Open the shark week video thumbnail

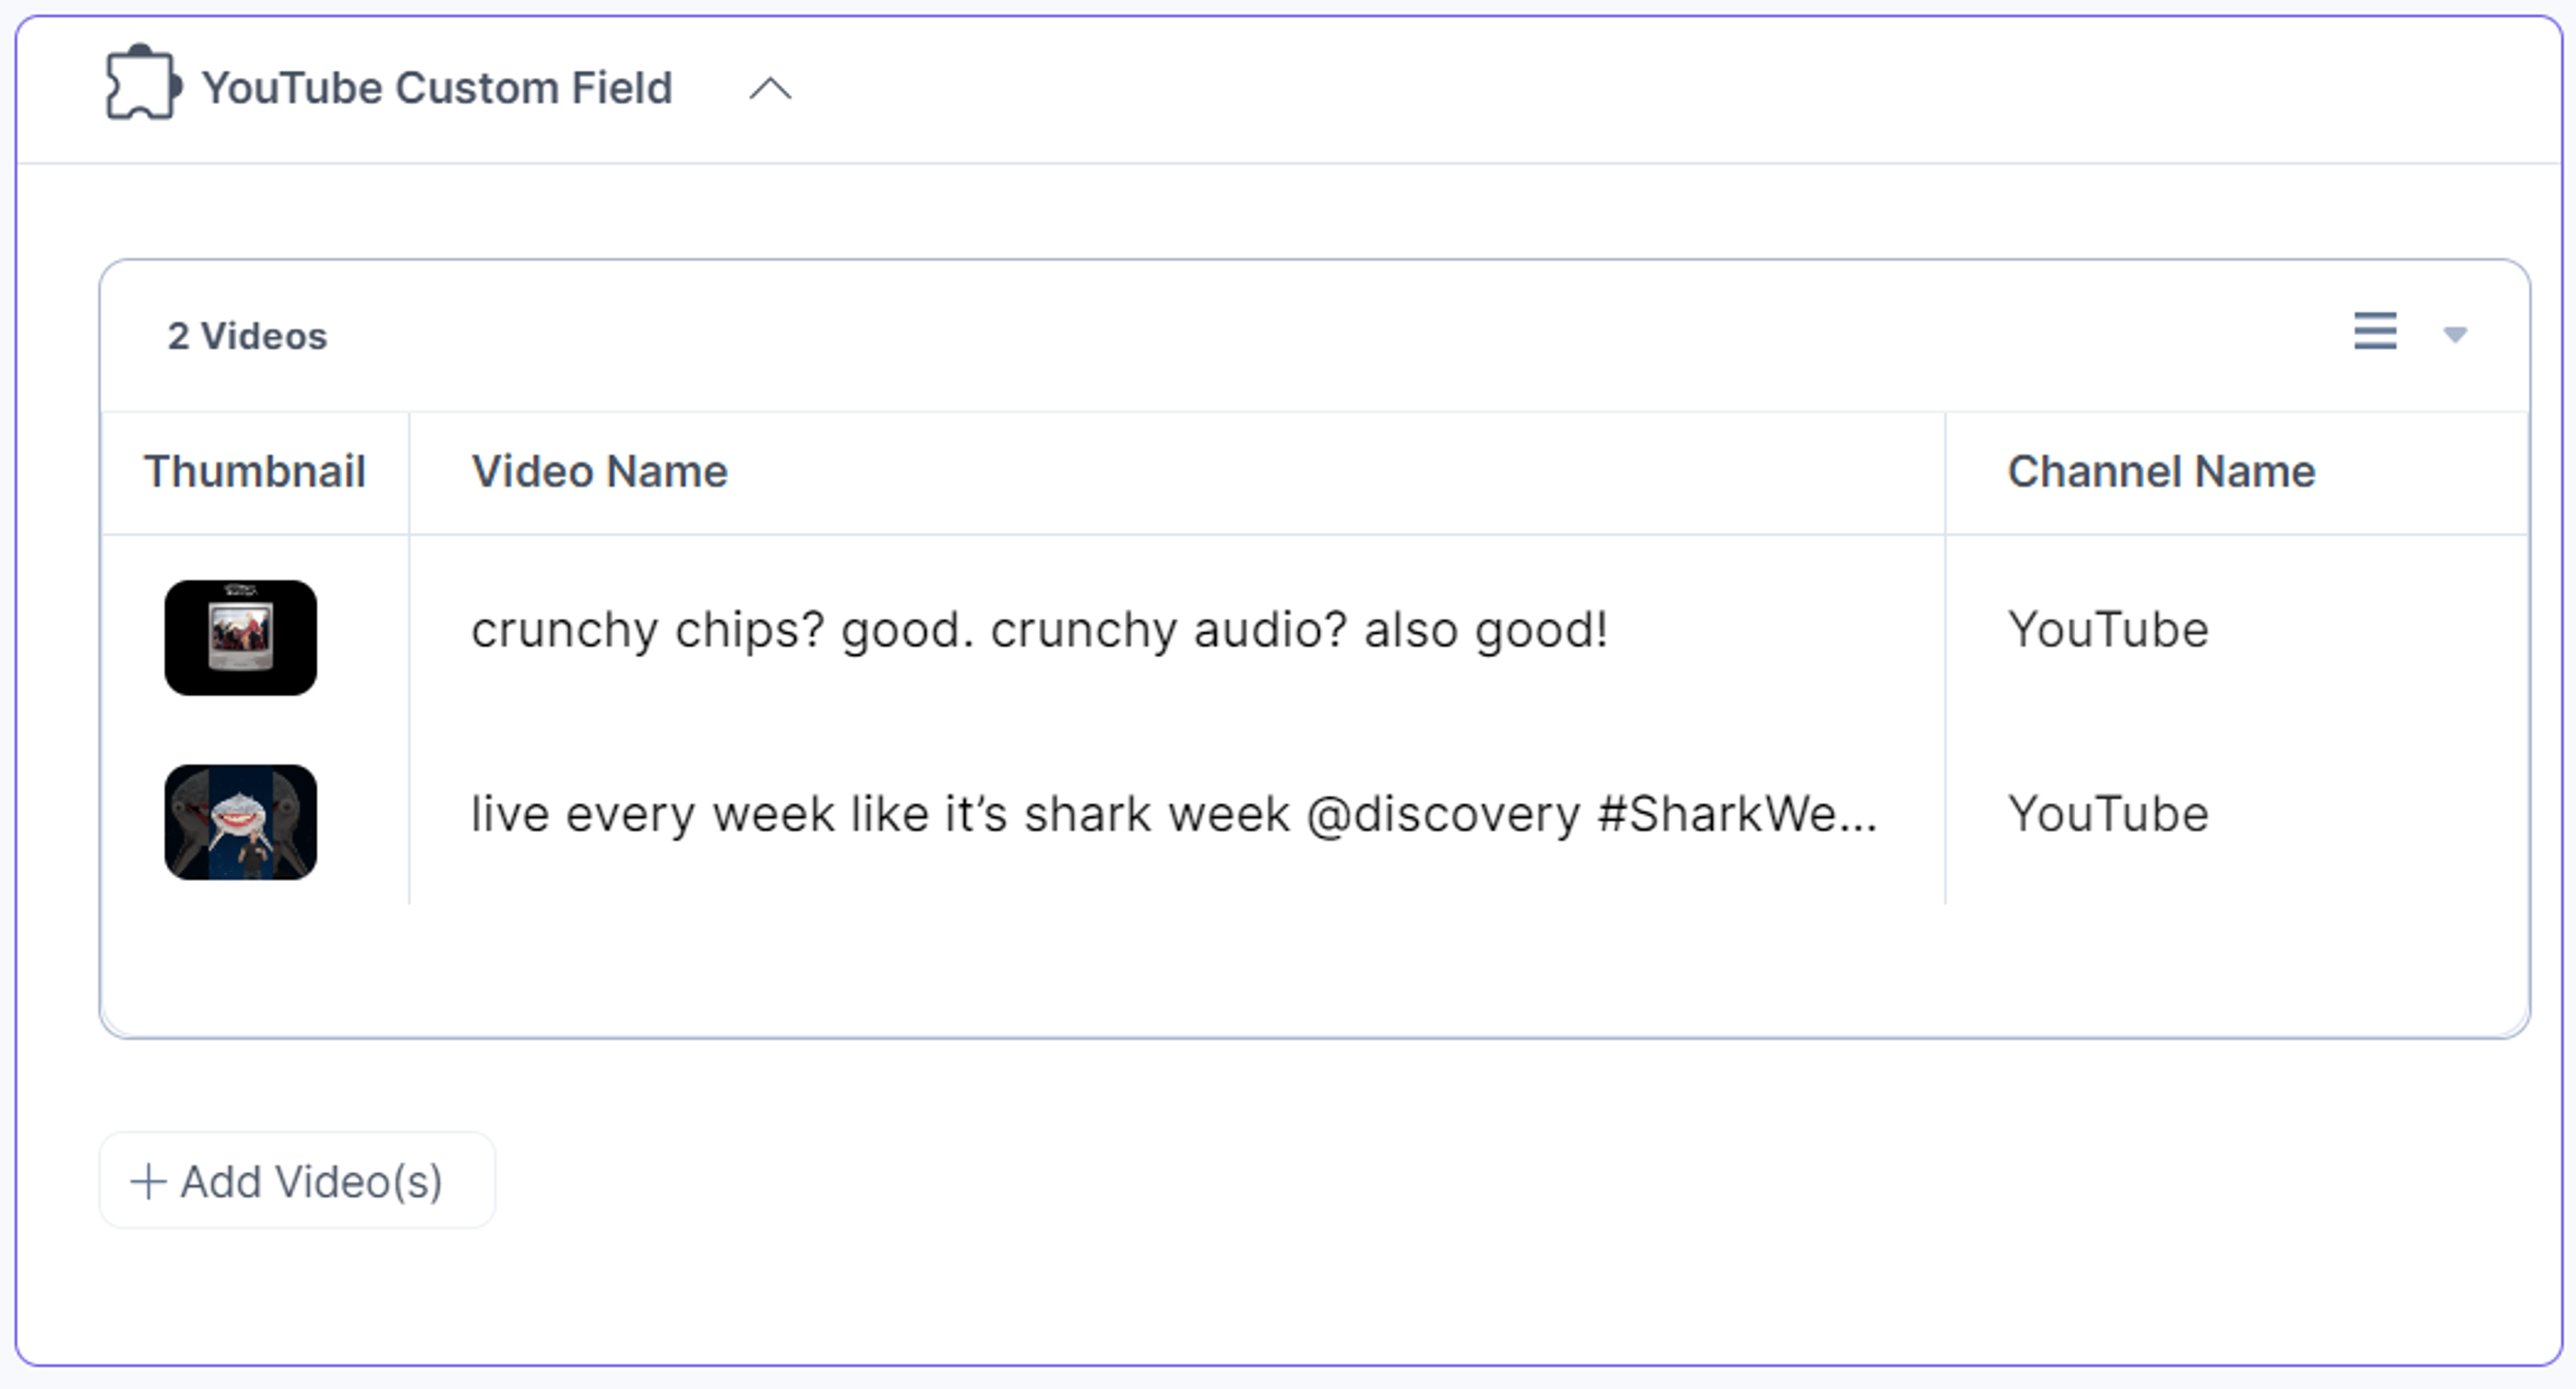[x=241, y=822]
